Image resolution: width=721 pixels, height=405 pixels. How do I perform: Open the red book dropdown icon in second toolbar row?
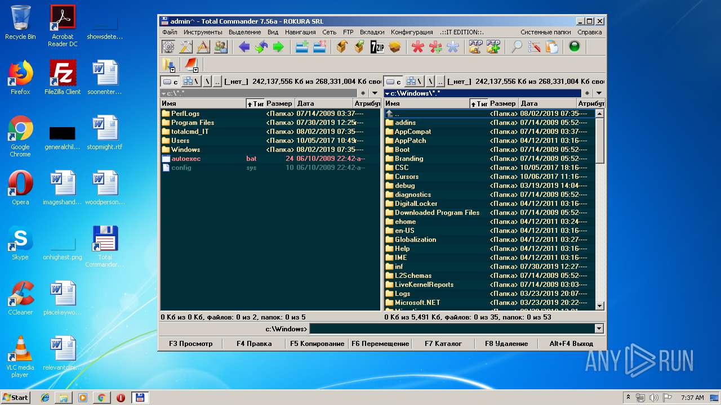click(191, 65)
